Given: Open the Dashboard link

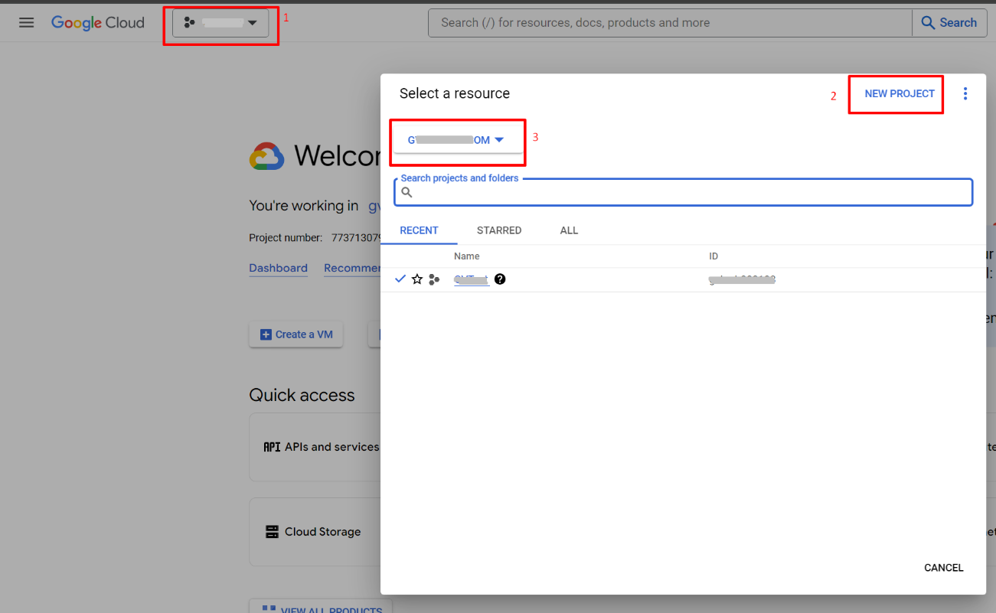Looking at the screenshot, I should (278, 268).
